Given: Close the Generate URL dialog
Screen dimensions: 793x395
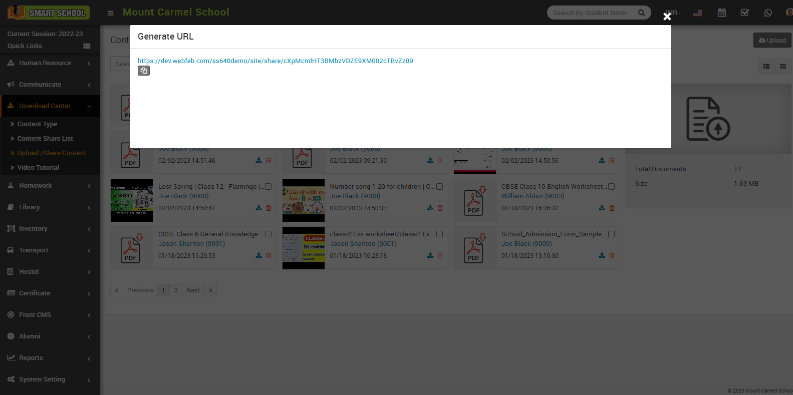Looking at the screenshot, I should pos(667,17).
